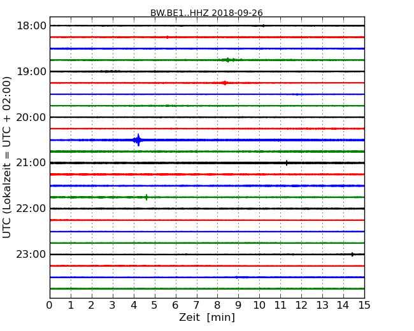Screen dimensions: 414x331
Task: Click the red event burst below 19:00 trace
Action: pos(224,83)
